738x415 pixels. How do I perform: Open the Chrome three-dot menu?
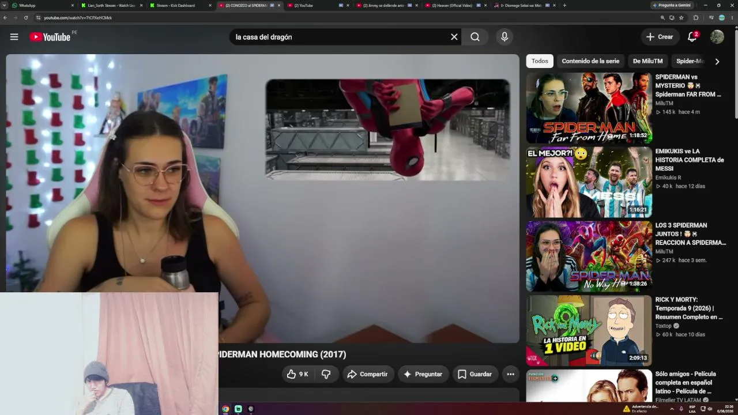(x=732, y=18)
